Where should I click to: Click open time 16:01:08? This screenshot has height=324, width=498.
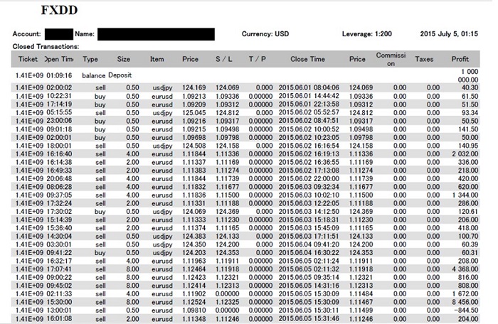(59, 319)
